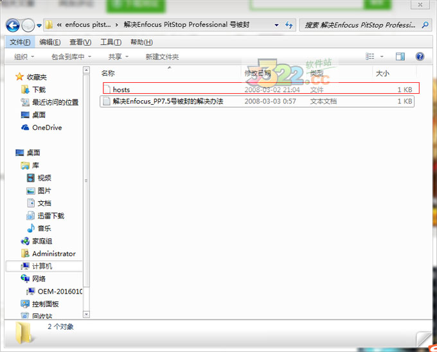This screenshot has width=437, height=352.
Task: Open the 帮助(H) menu
Action: 141,42
